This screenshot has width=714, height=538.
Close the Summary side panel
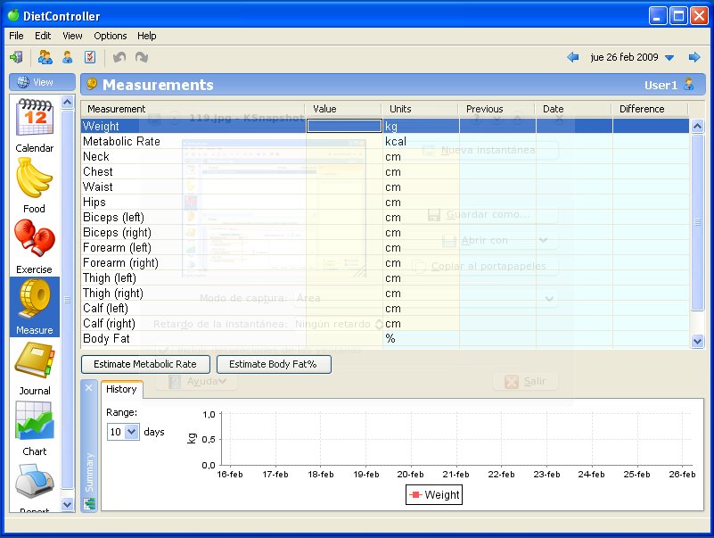point(89,387)
